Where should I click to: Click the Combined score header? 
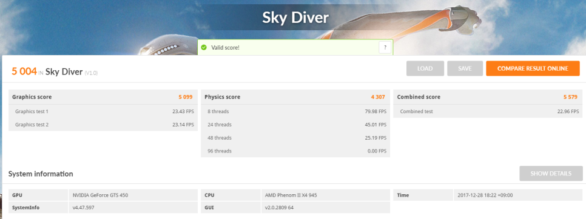coord(488,97)
